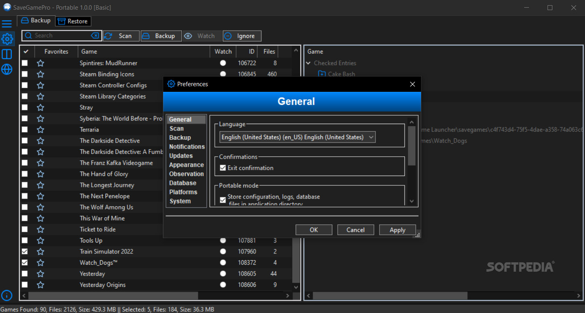Check the Yesterday row checkbox

pos(25,274)
